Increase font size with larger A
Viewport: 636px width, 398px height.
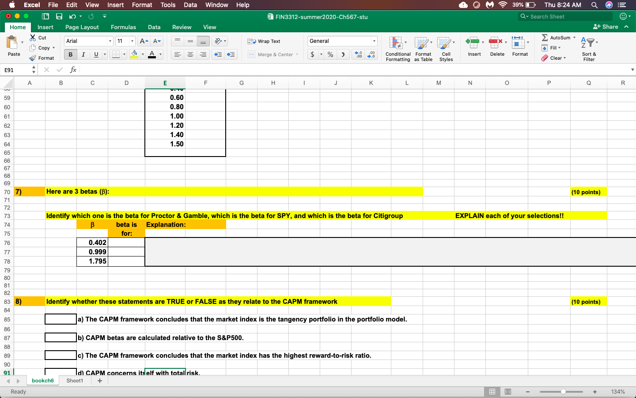pyautogui.click(x=144, y=41)
